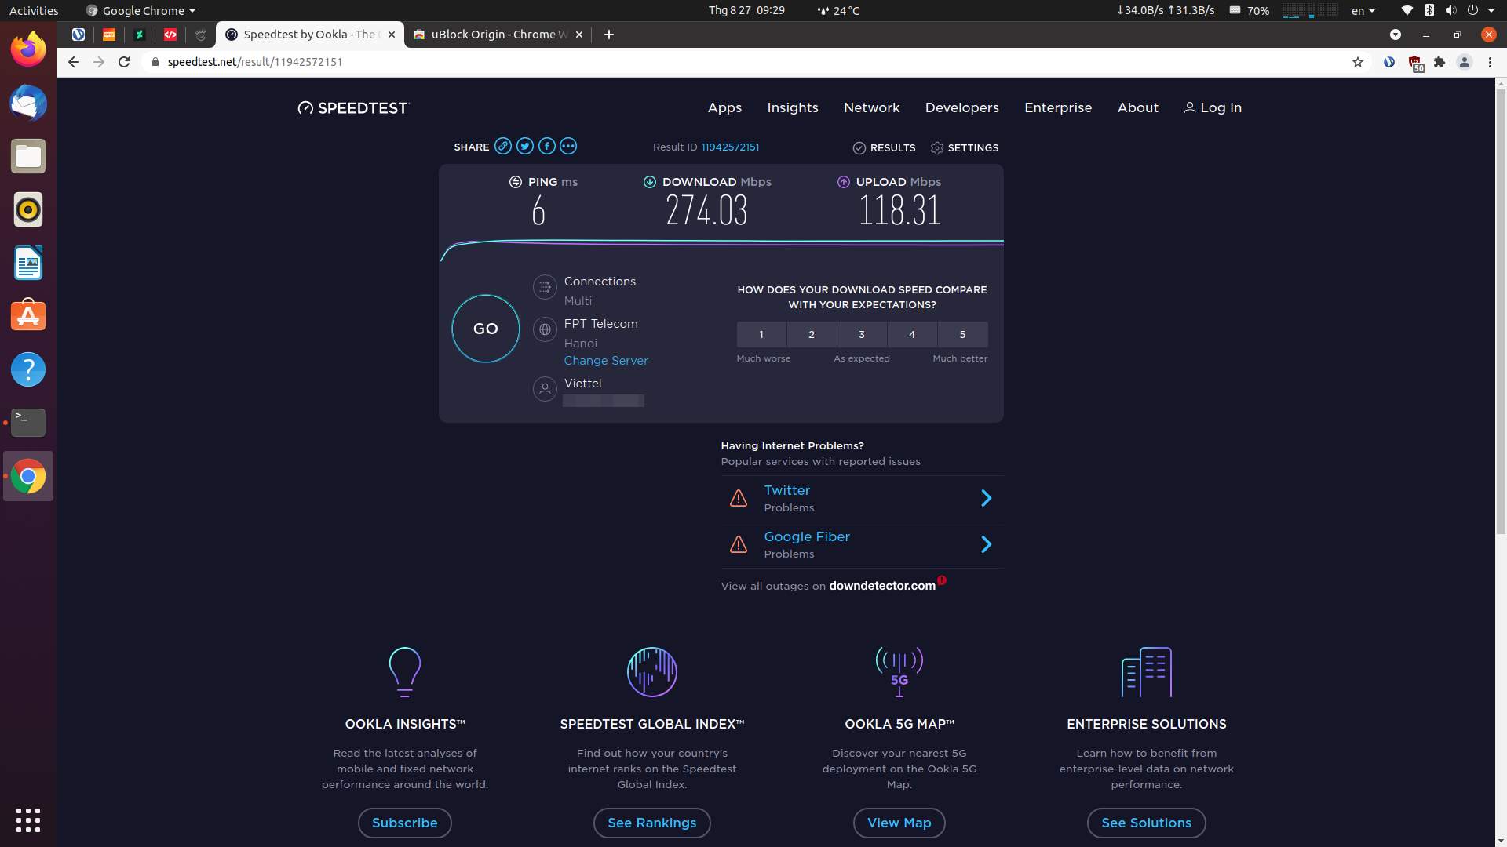This screenshot has width=1507, height=847.
Task: Open the Files manager from the dock
Action: [x=28, y=156]
